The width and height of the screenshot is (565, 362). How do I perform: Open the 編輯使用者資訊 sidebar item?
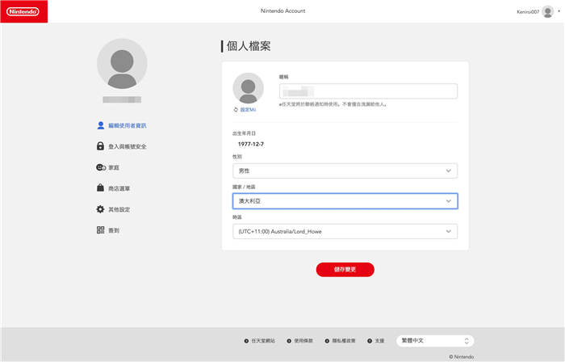[x=128, y=125]
